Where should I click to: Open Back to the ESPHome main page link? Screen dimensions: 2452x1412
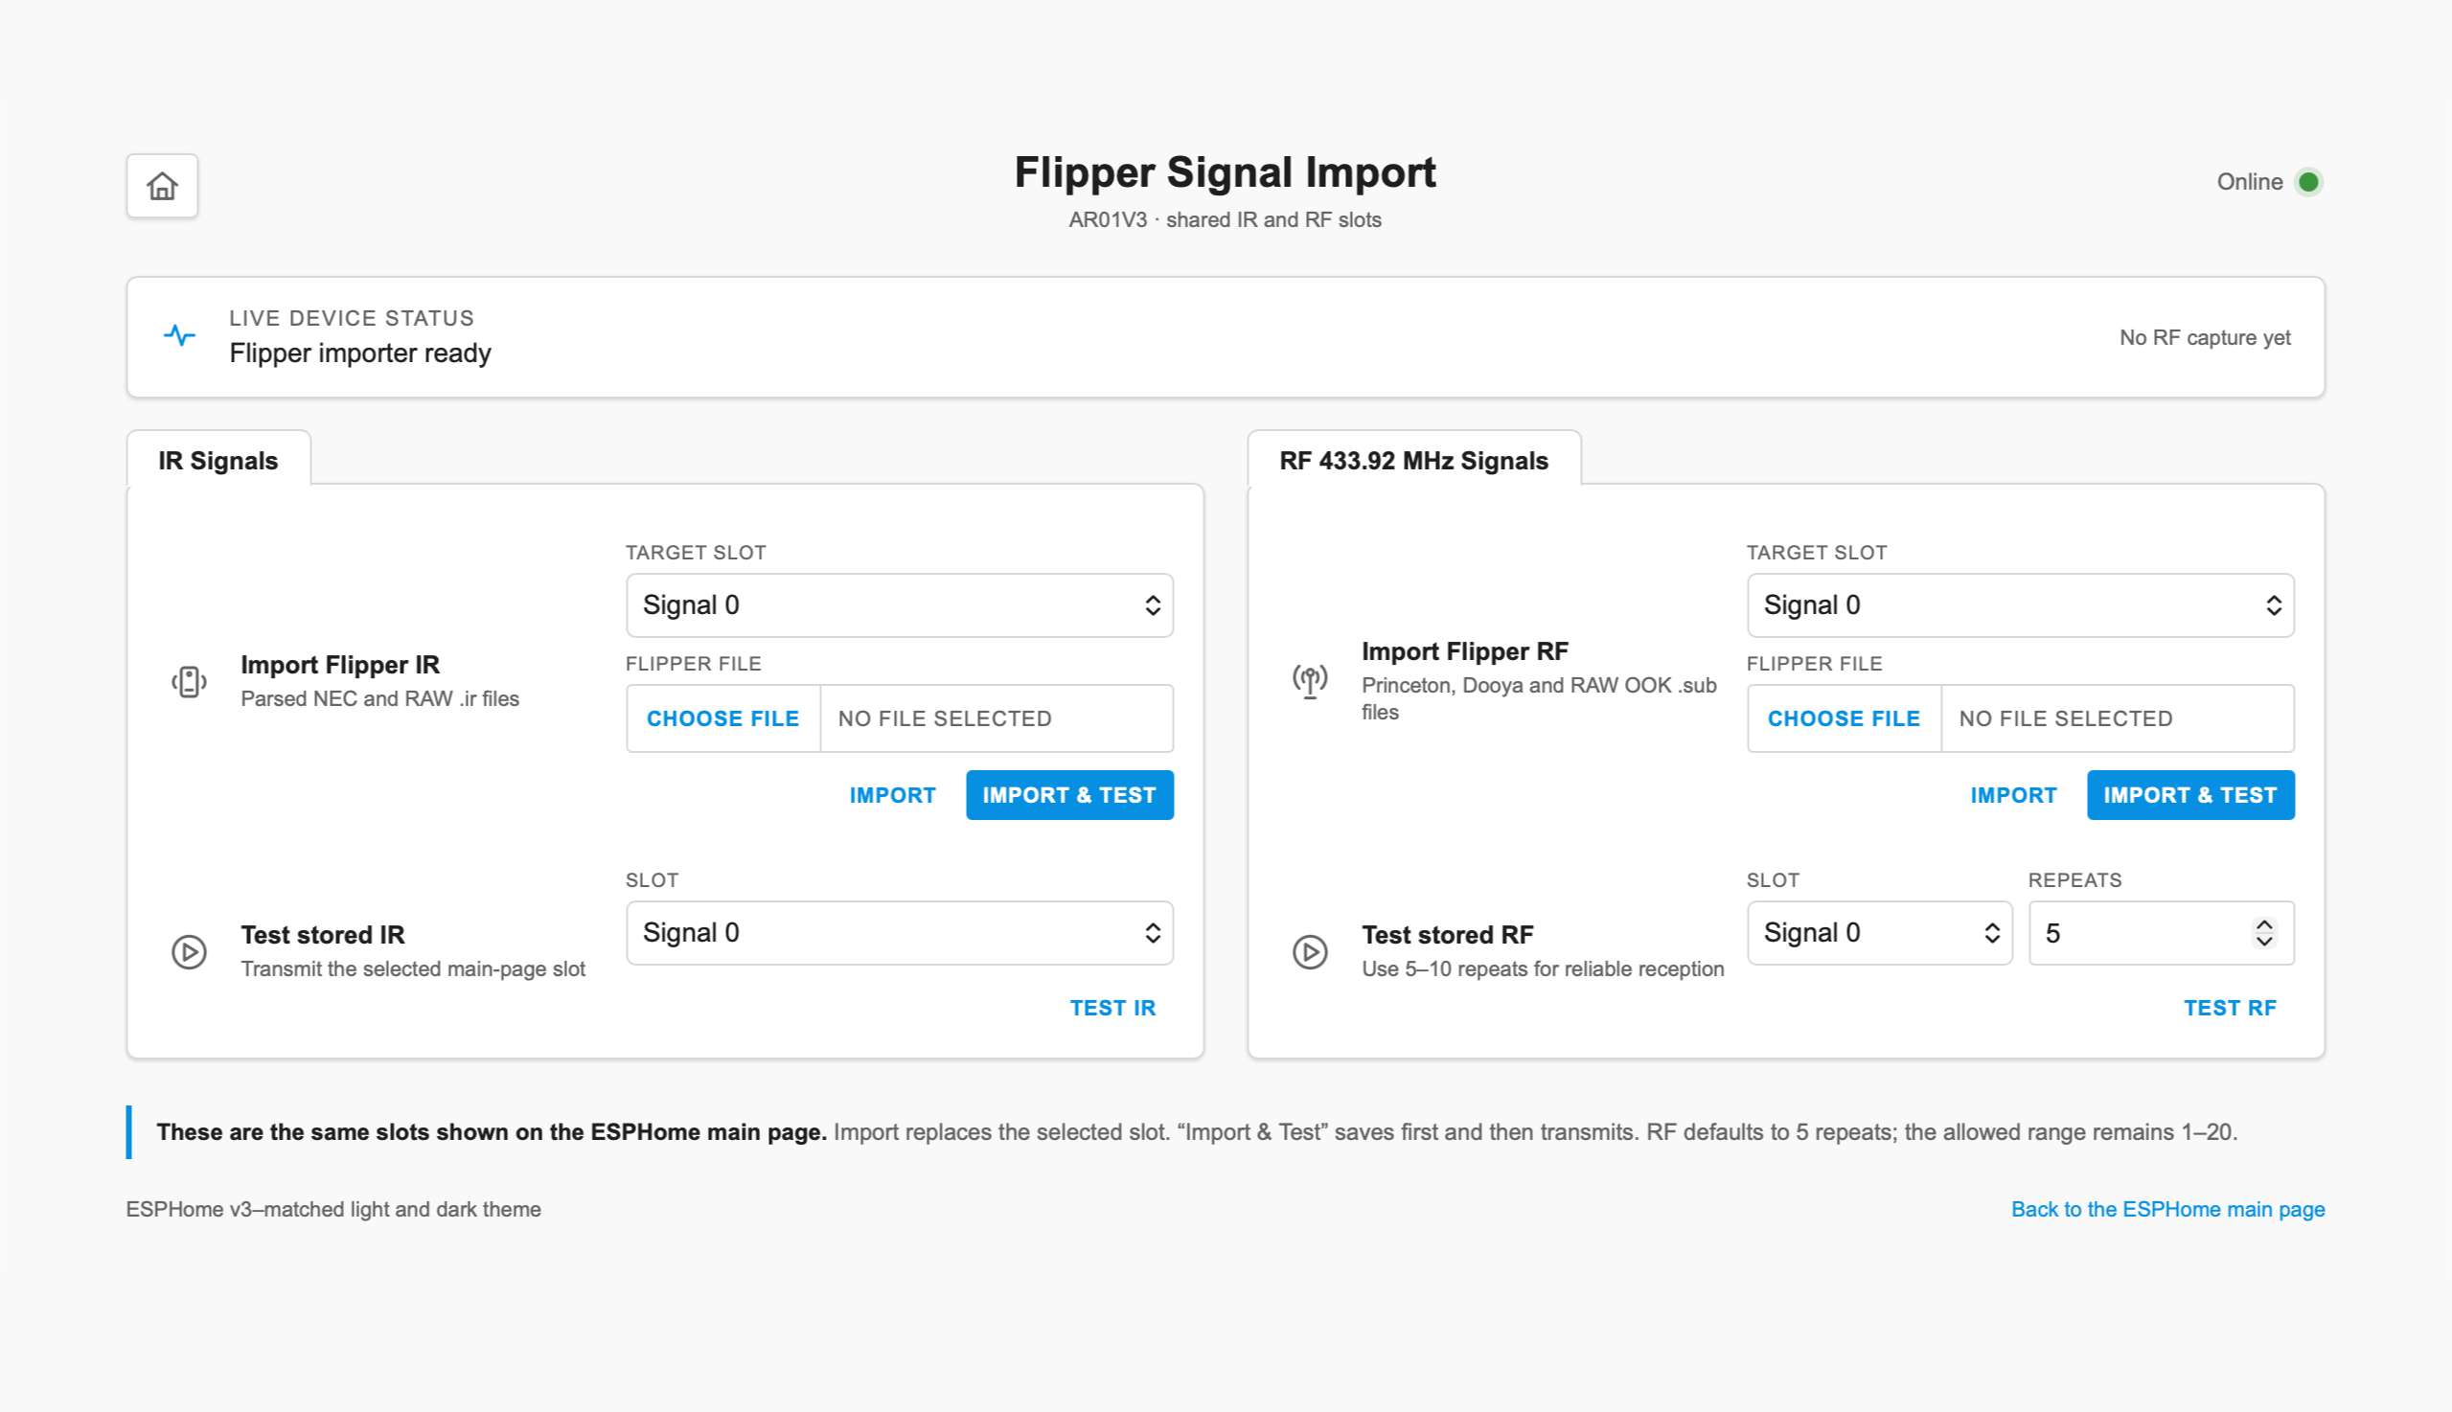click(2167, 1209)
